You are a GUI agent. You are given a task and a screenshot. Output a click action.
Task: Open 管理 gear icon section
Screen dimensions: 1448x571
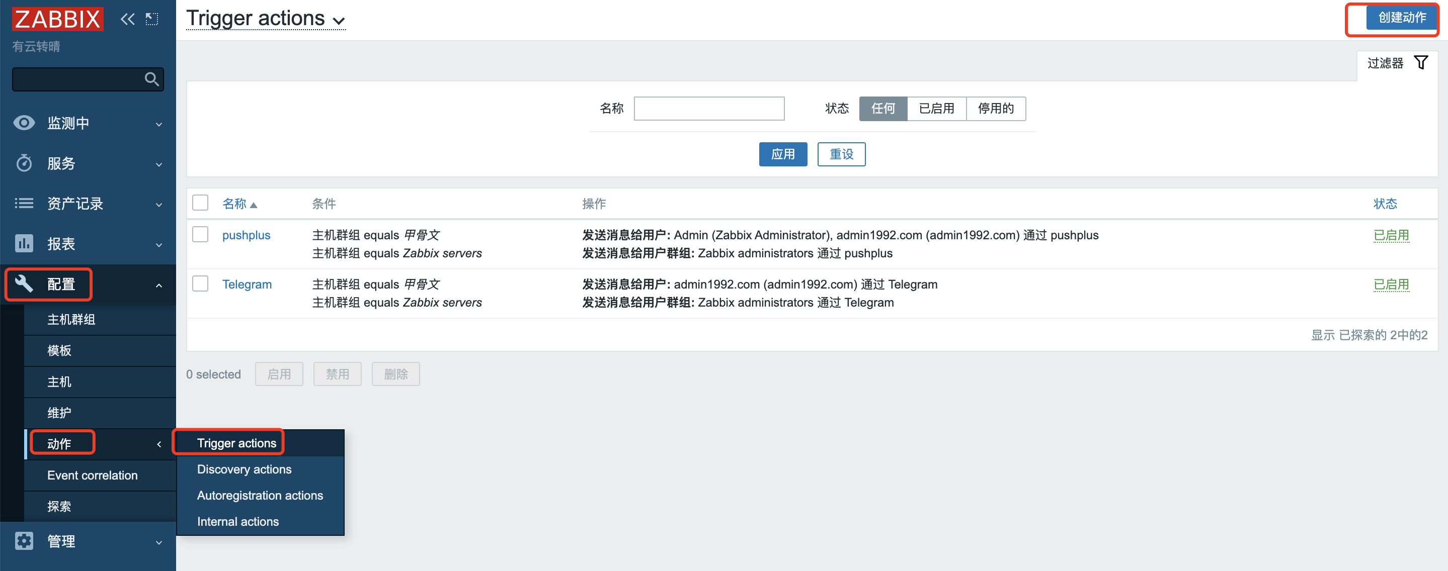[24, 541]
